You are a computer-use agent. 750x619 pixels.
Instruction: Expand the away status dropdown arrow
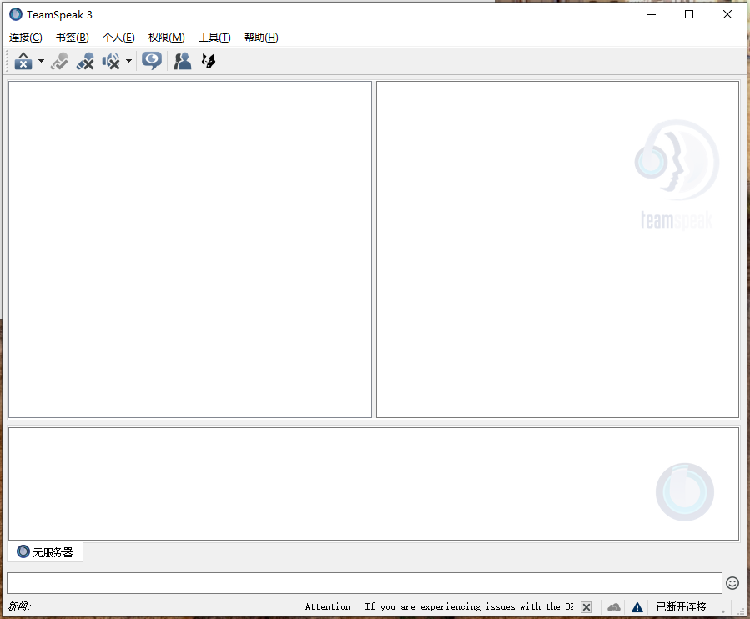(41, 61)
